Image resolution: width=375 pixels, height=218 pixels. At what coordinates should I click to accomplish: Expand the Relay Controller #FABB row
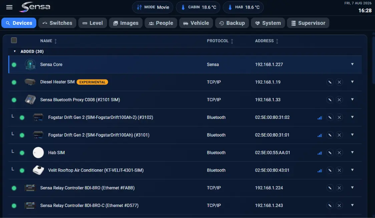[x=352, y=188]
